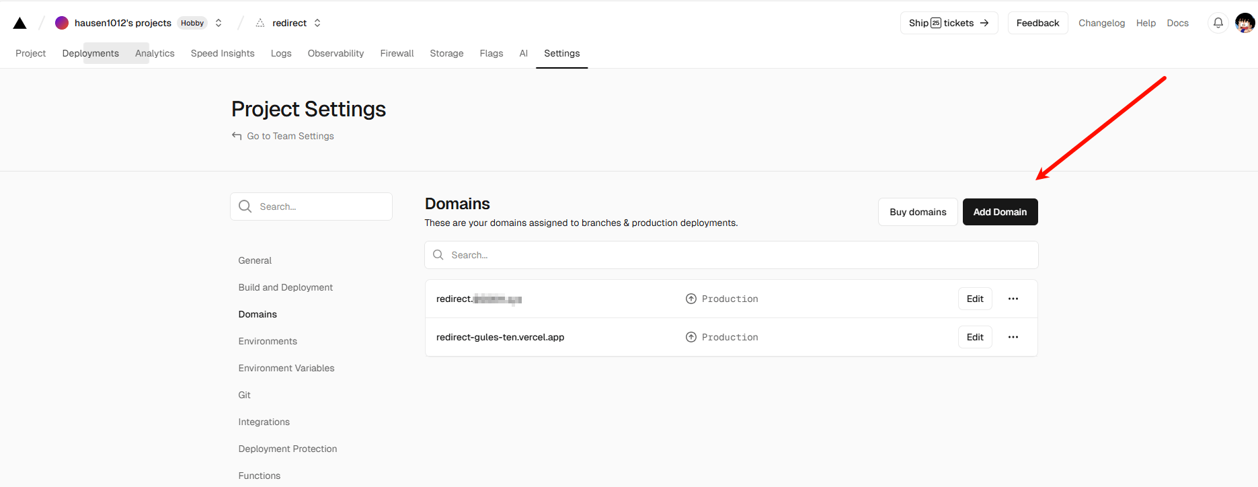Image resolution: width=1258 pixels, height=487 pixels.
Task: Expand the team switcher chevron
Action: click(x=219, y=23)
